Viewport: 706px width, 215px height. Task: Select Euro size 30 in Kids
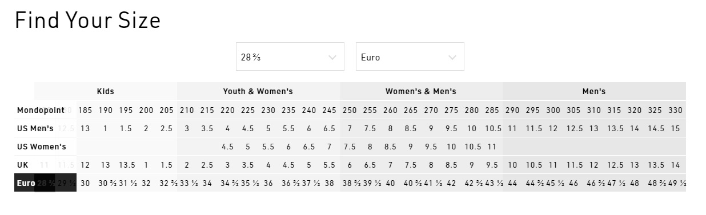click(85, 183)
